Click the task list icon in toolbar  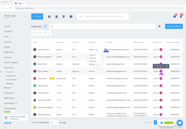[64, 17]
